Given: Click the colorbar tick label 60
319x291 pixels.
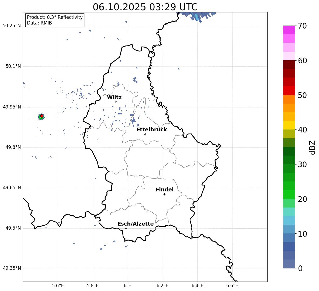Looking at the screenshot, I should coord(302,61).
